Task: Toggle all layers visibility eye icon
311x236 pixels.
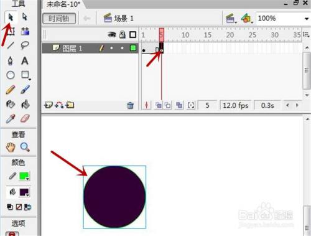Action: [112, 34]
